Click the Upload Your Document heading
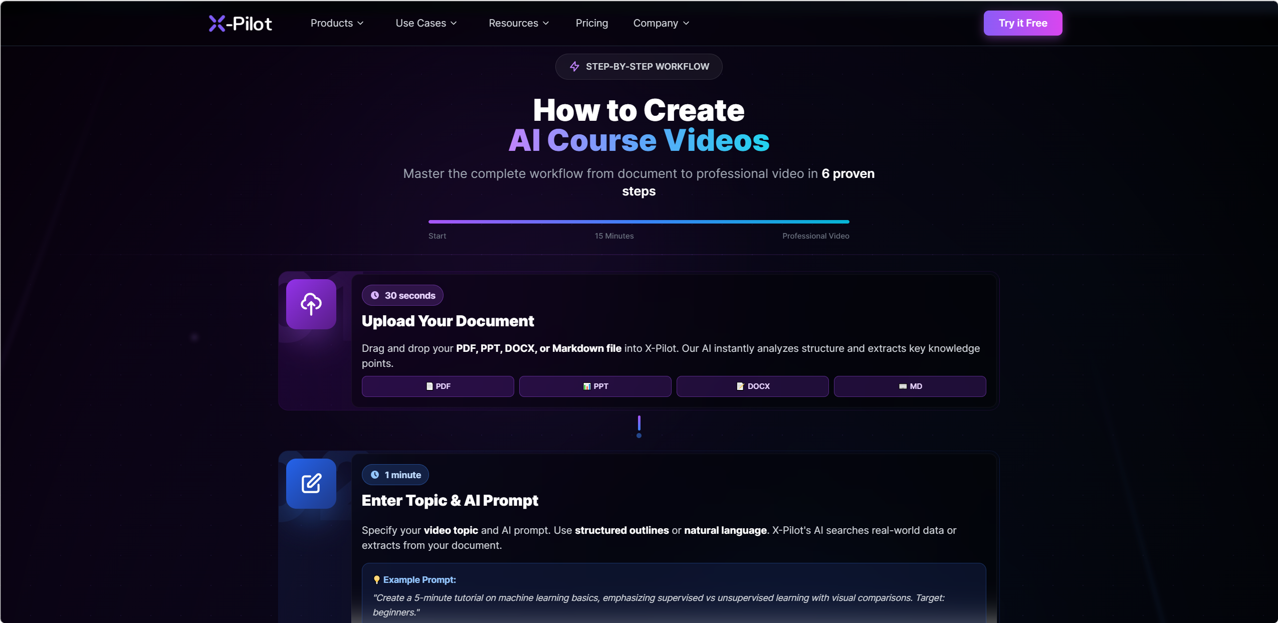 [x=448, y=321]
